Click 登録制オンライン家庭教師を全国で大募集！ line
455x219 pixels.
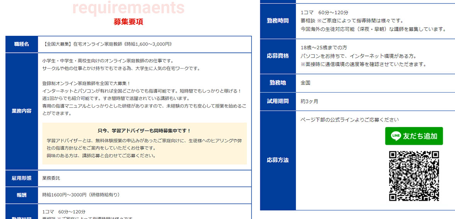(x=87, y=83)
